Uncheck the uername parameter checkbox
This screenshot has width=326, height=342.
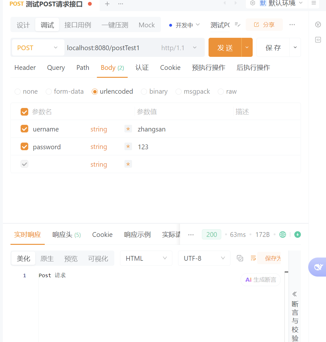24,129
